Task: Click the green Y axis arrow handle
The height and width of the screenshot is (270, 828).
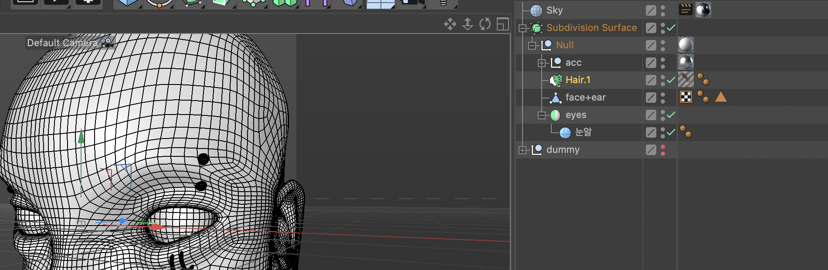Action: [81, 137]
